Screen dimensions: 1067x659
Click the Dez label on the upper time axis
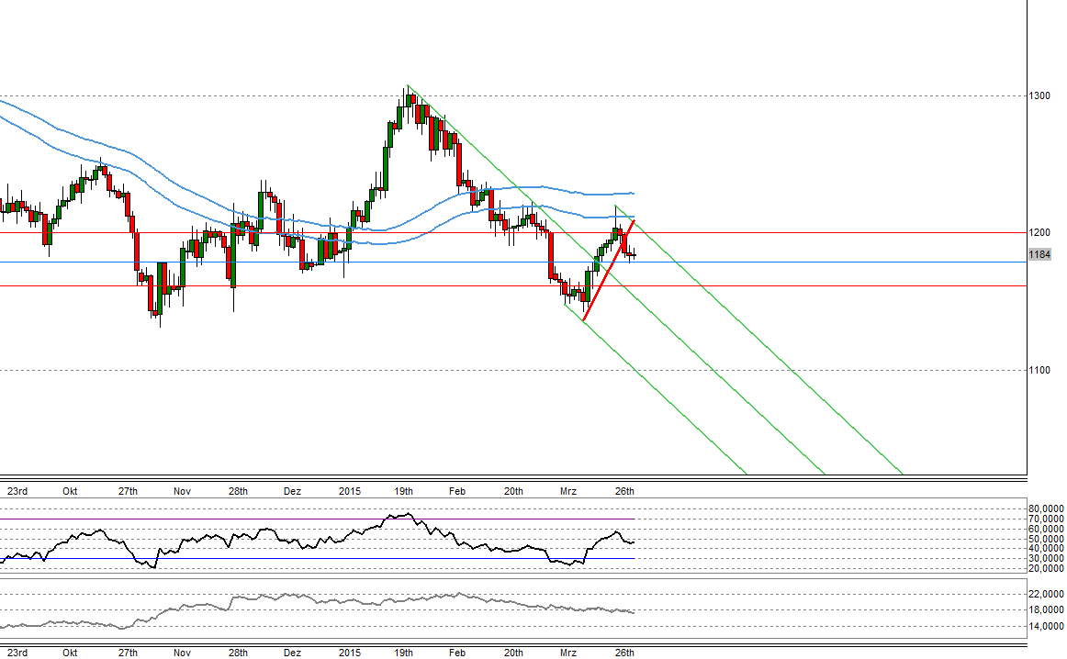pyautogui.click(x=292, y=491)
